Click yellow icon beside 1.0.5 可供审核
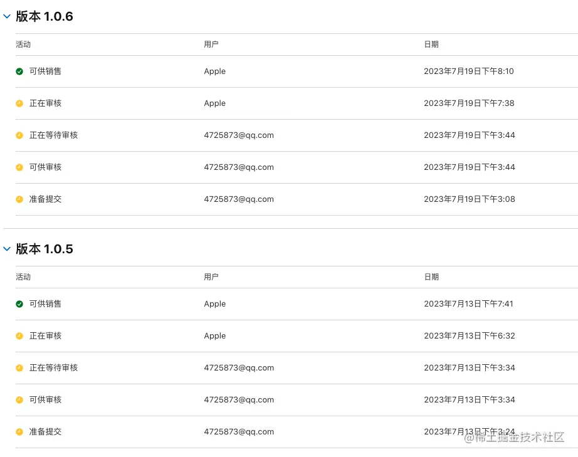This screenshot has width=578, height=457. [x=19, y=400]
